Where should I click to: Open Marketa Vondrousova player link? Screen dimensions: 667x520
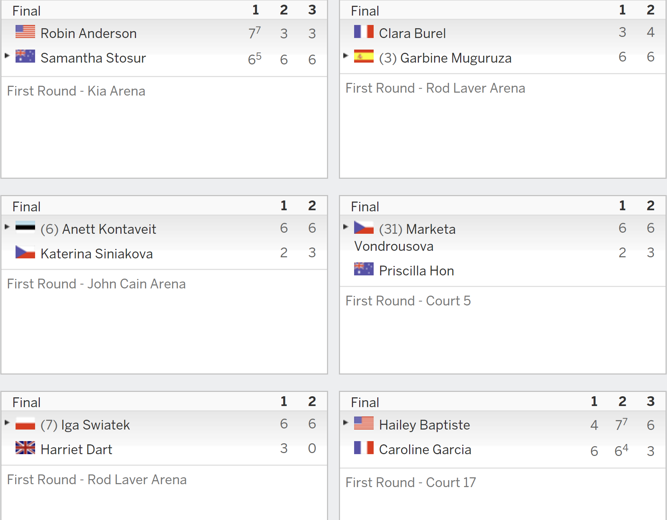coord(405,238)
